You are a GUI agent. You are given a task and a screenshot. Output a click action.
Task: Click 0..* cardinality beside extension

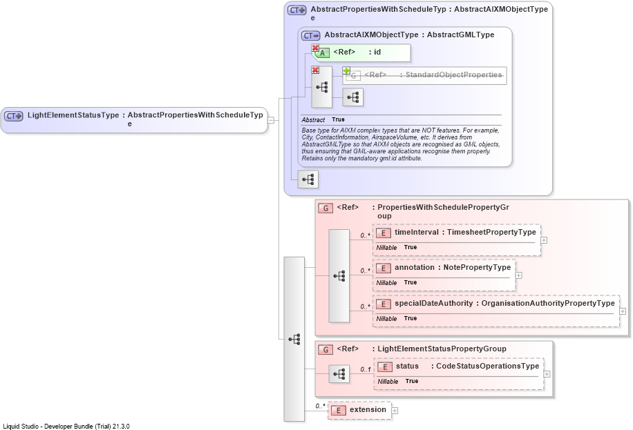(x=320, y=407)
